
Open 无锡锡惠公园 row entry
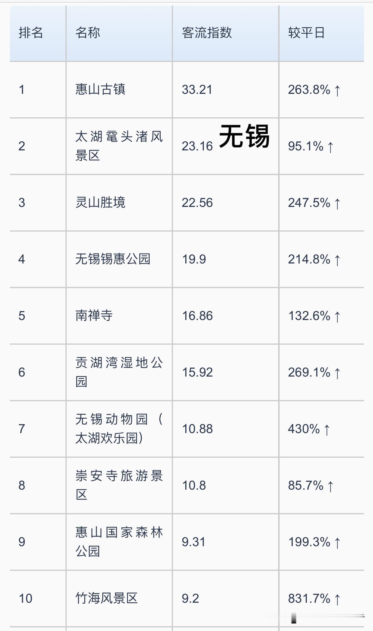tap(113, 259)
